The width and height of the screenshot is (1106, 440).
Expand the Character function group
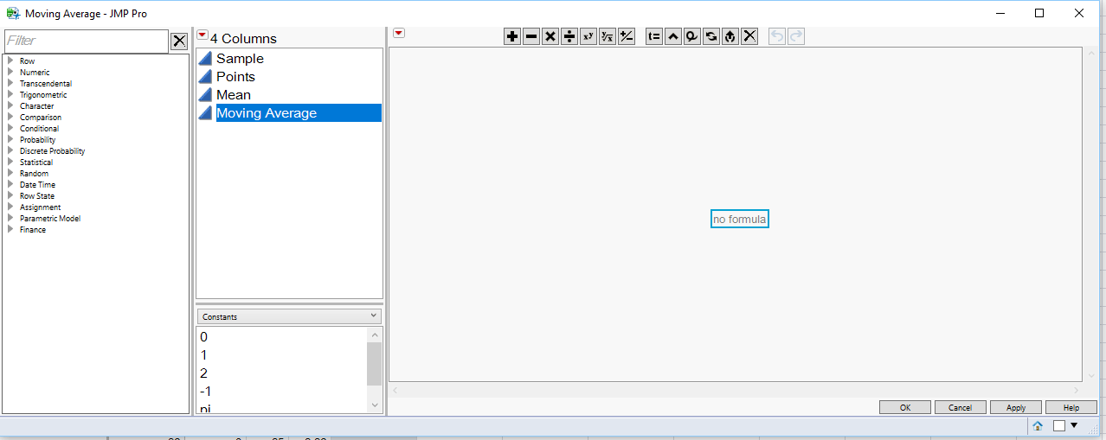(10, 105)
